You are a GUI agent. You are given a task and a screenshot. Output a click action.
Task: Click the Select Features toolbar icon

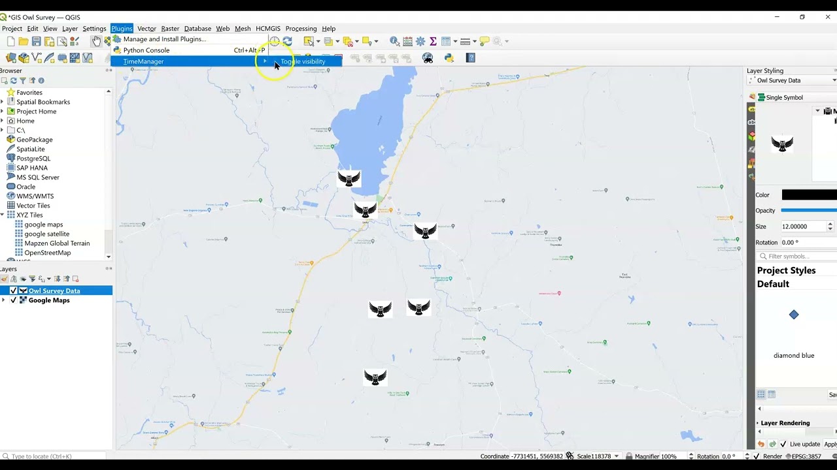(309, 41)
